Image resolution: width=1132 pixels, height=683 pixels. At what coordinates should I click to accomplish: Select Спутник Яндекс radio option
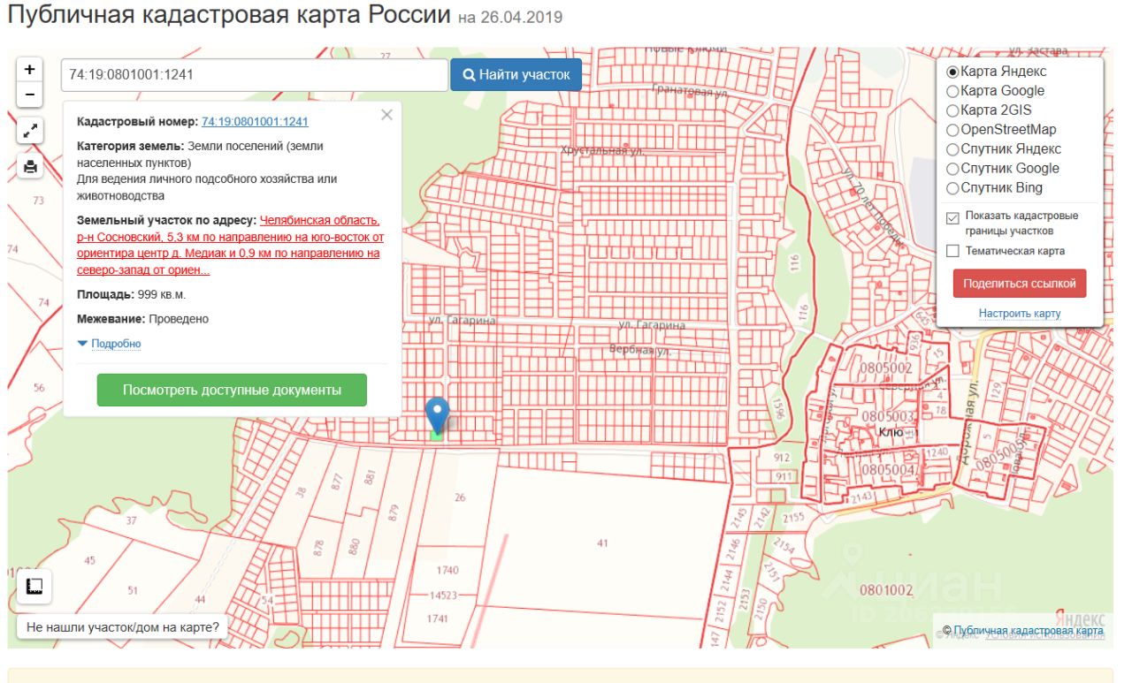pos(952,149)
